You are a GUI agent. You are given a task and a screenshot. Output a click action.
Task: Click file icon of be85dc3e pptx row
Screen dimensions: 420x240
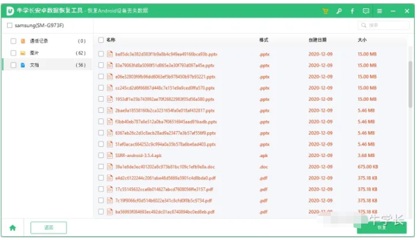(x=110, y=54)
